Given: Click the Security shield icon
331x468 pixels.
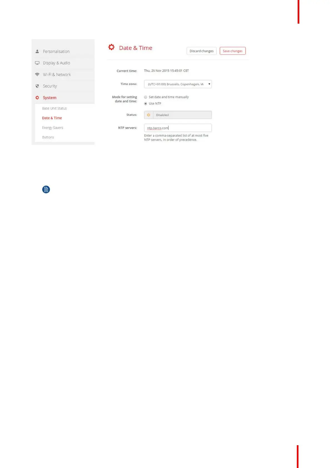Looking at the screenshot, I should pyautogui.click(x=37, y=86).
